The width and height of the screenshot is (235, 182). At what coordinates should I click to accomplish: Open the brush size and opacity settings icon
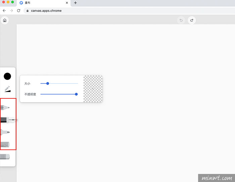coord(7,89)
